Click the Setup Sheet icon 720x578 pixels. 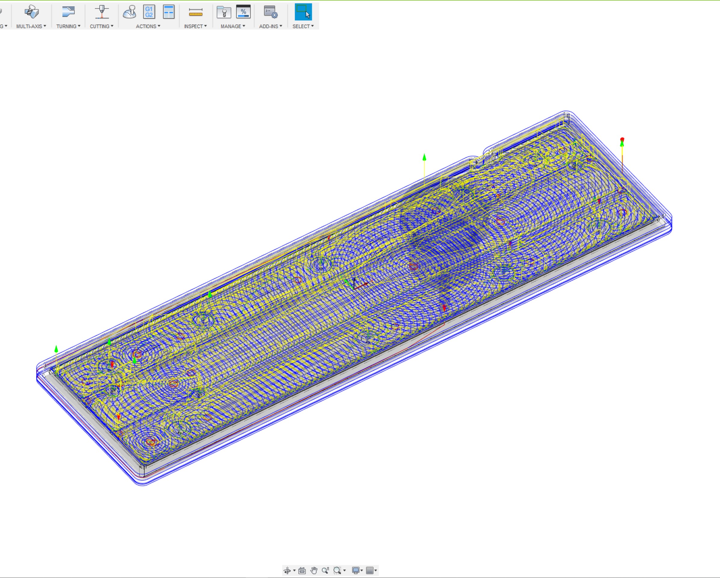click(x=169, y=12)
